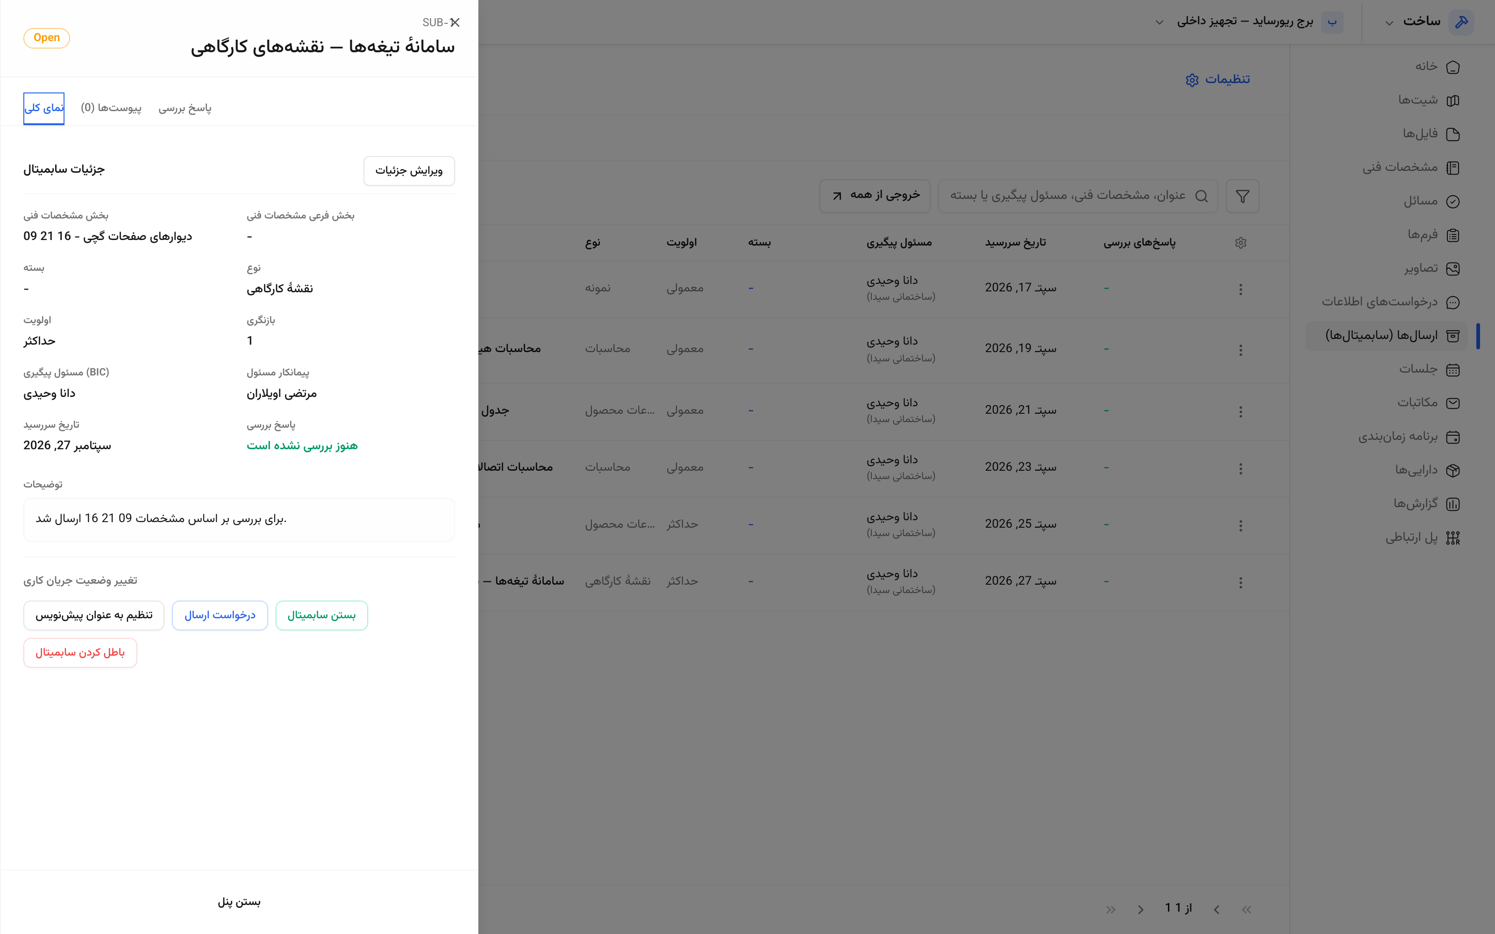Image resolution: width=1495 pixels, height=934 pixels.
Task: Click ویرایش جزئیات edit details button
Action: [x=409, y=170]
